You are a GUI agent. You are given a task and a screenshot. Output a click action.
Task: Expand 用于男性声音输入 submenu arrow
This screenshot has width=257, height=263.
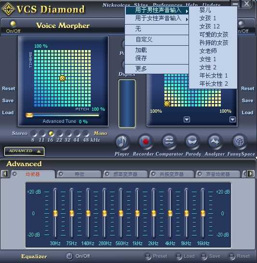pyautogui.click(x=187, y=11)
